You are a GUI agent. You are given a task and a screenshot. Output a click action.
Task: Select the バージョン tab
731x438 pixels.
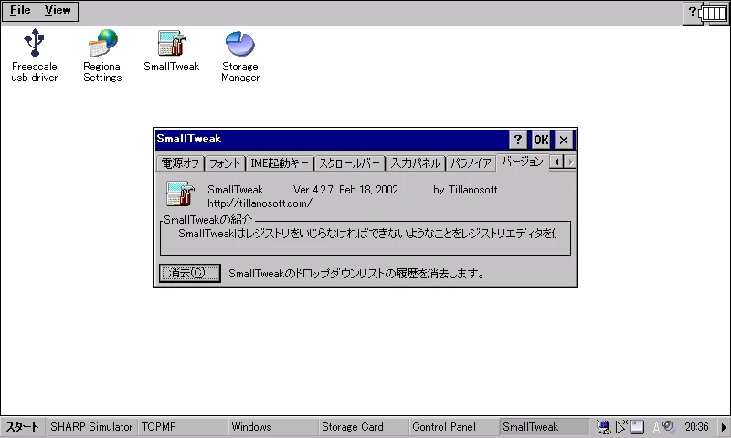coord(523,162)
